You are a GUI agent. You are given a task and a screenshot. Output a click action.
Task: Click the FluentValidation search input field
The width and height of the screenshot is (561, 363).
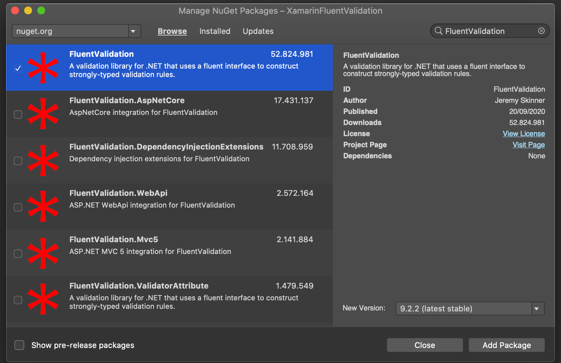coord(490,31)
